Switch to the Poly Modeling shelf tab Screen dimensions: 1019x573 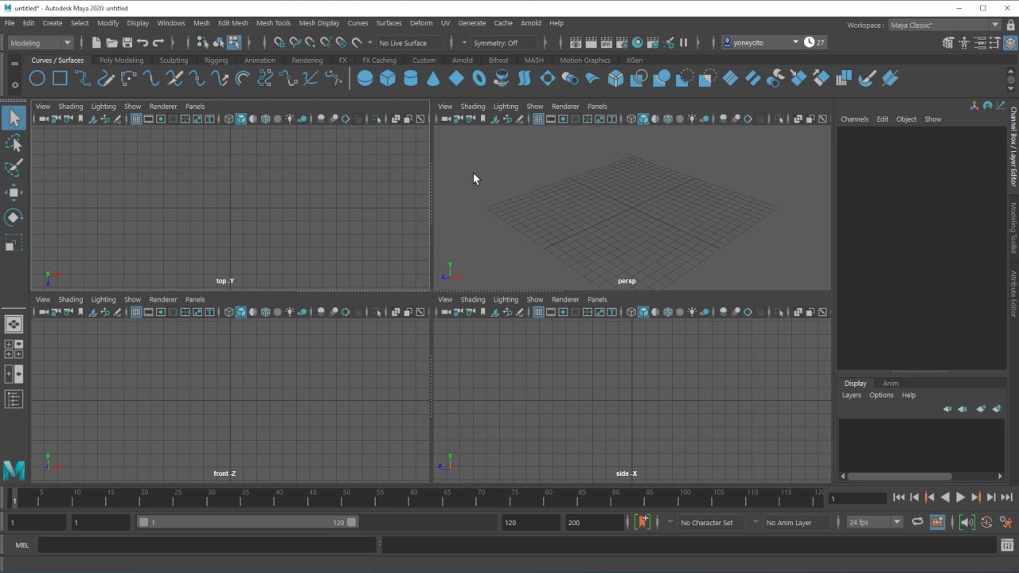click(x=122, y=60)
